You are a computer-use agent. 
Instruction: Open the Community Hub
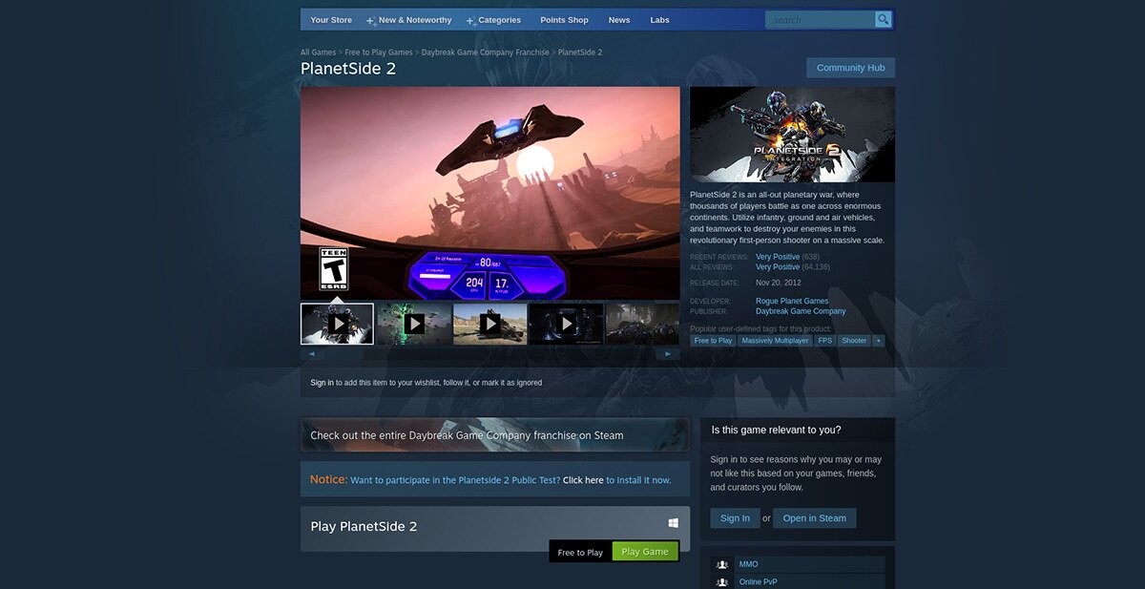point(850,68)
